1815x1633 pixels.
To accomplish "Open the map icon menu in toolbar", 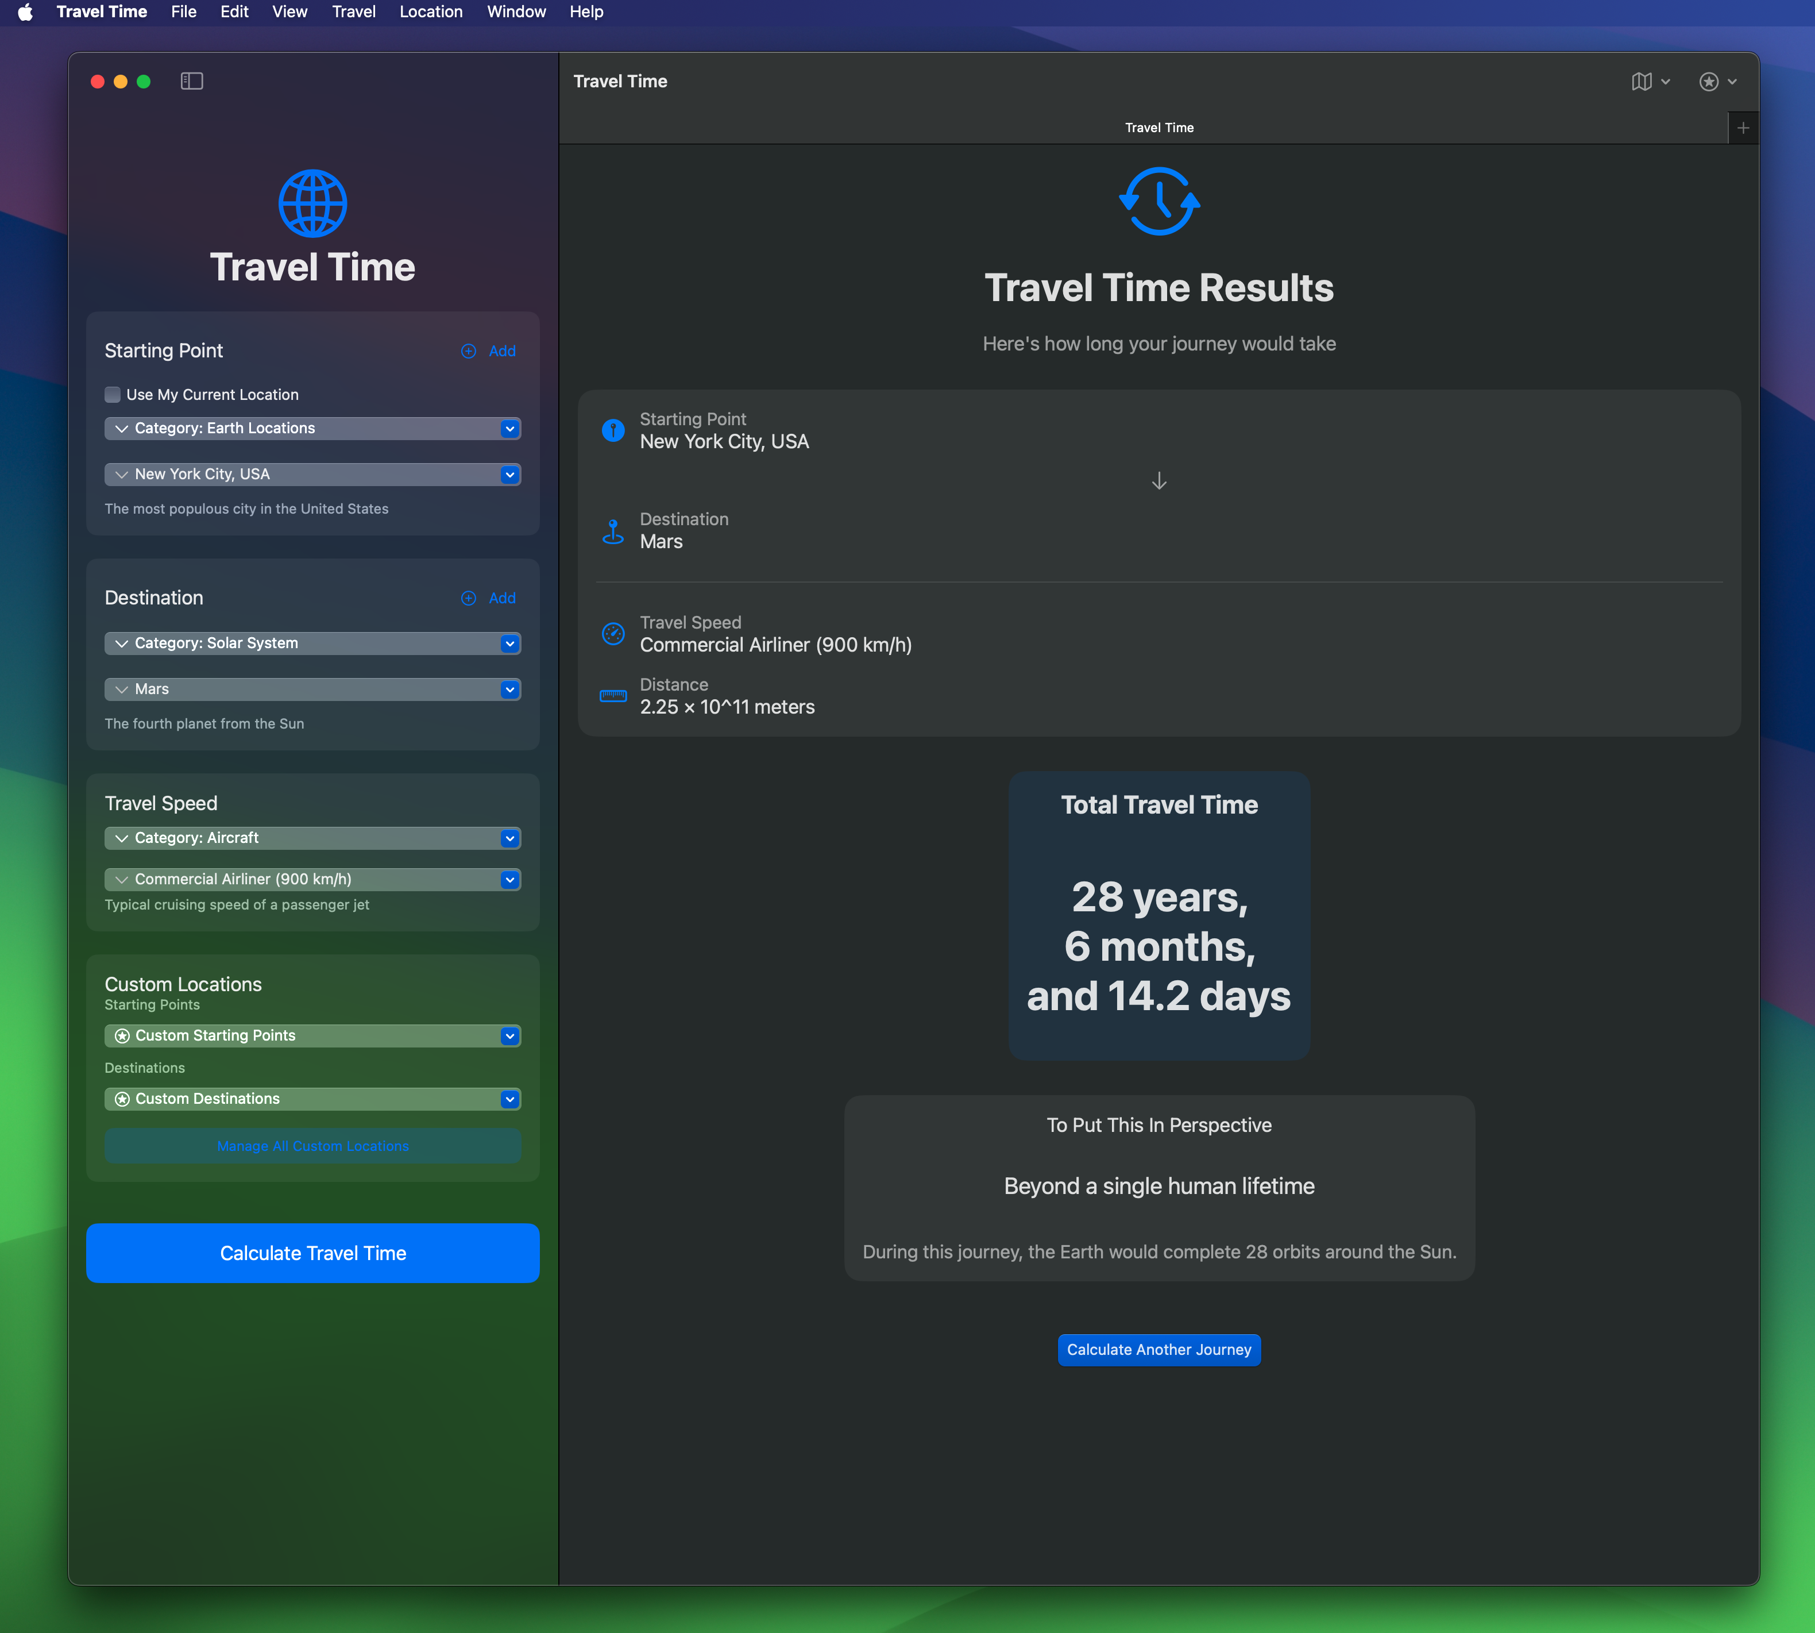I will tap(1649, 81).
